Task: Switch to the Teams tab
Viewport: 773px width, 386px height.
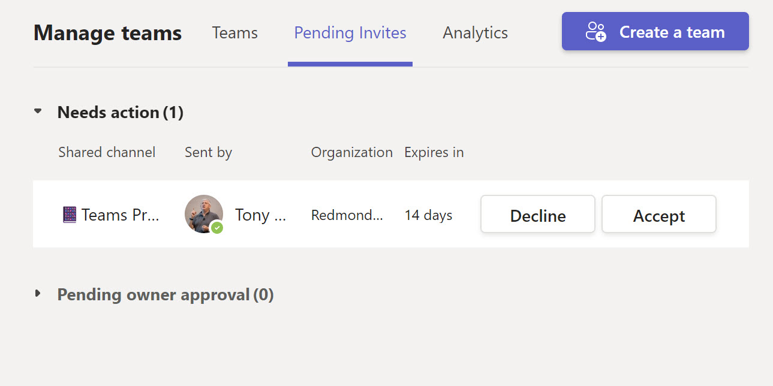Action: [x=234, y=32]
